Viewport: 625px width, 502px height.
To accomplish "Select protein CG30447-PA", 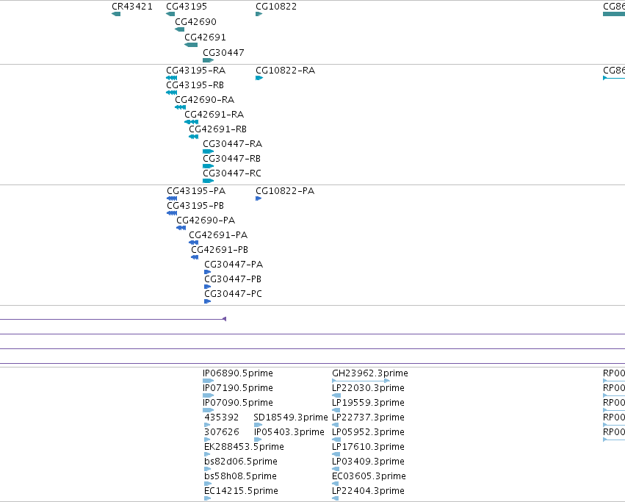I will point(234,265).
